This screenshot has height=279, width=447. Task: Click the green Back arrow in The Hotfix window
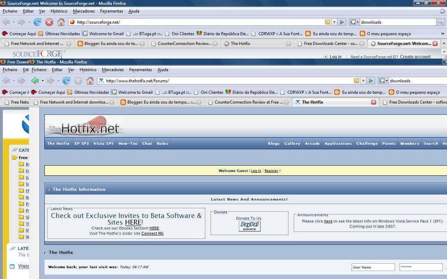point(35,81)
